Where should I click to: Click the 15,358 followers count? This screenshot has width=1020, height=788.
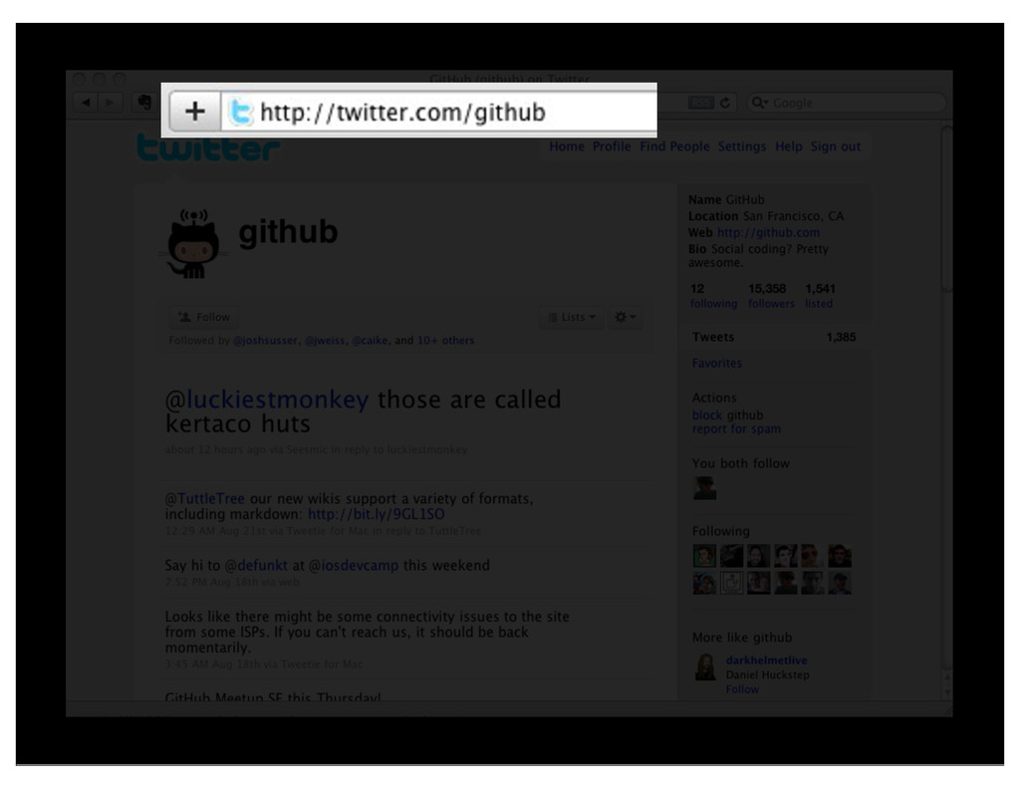[771, 296]
